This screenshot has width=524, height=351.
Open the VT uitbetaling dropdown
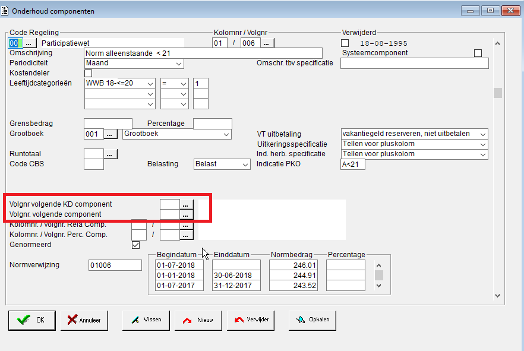click(x=415, y=134)
